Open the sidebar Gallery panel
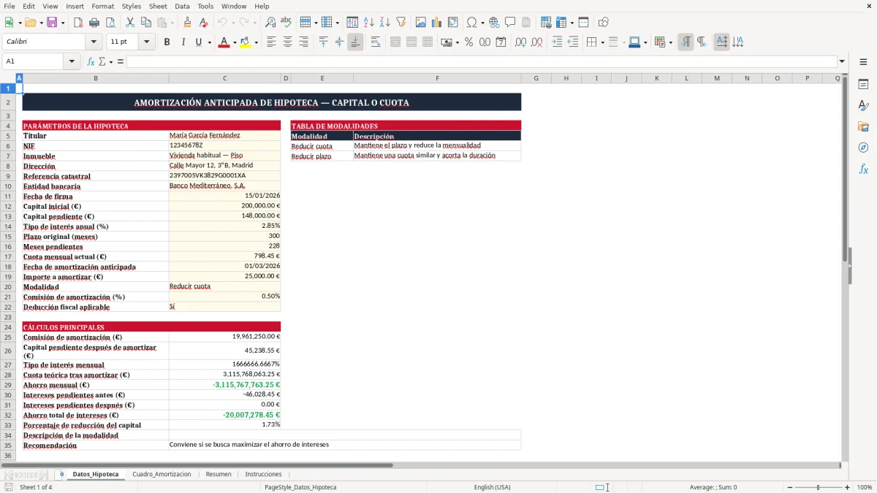 coord(863,126)
